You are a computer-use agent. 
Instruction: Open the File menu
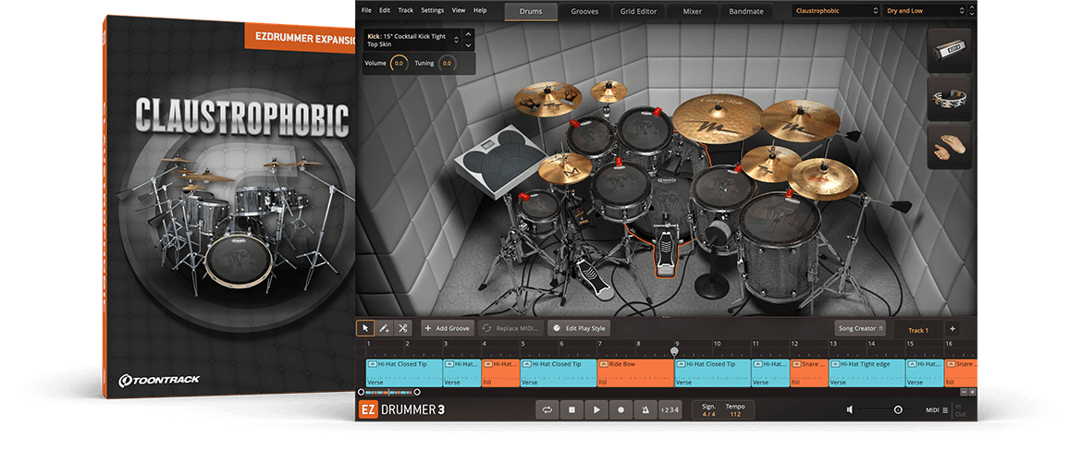(365, 10)
